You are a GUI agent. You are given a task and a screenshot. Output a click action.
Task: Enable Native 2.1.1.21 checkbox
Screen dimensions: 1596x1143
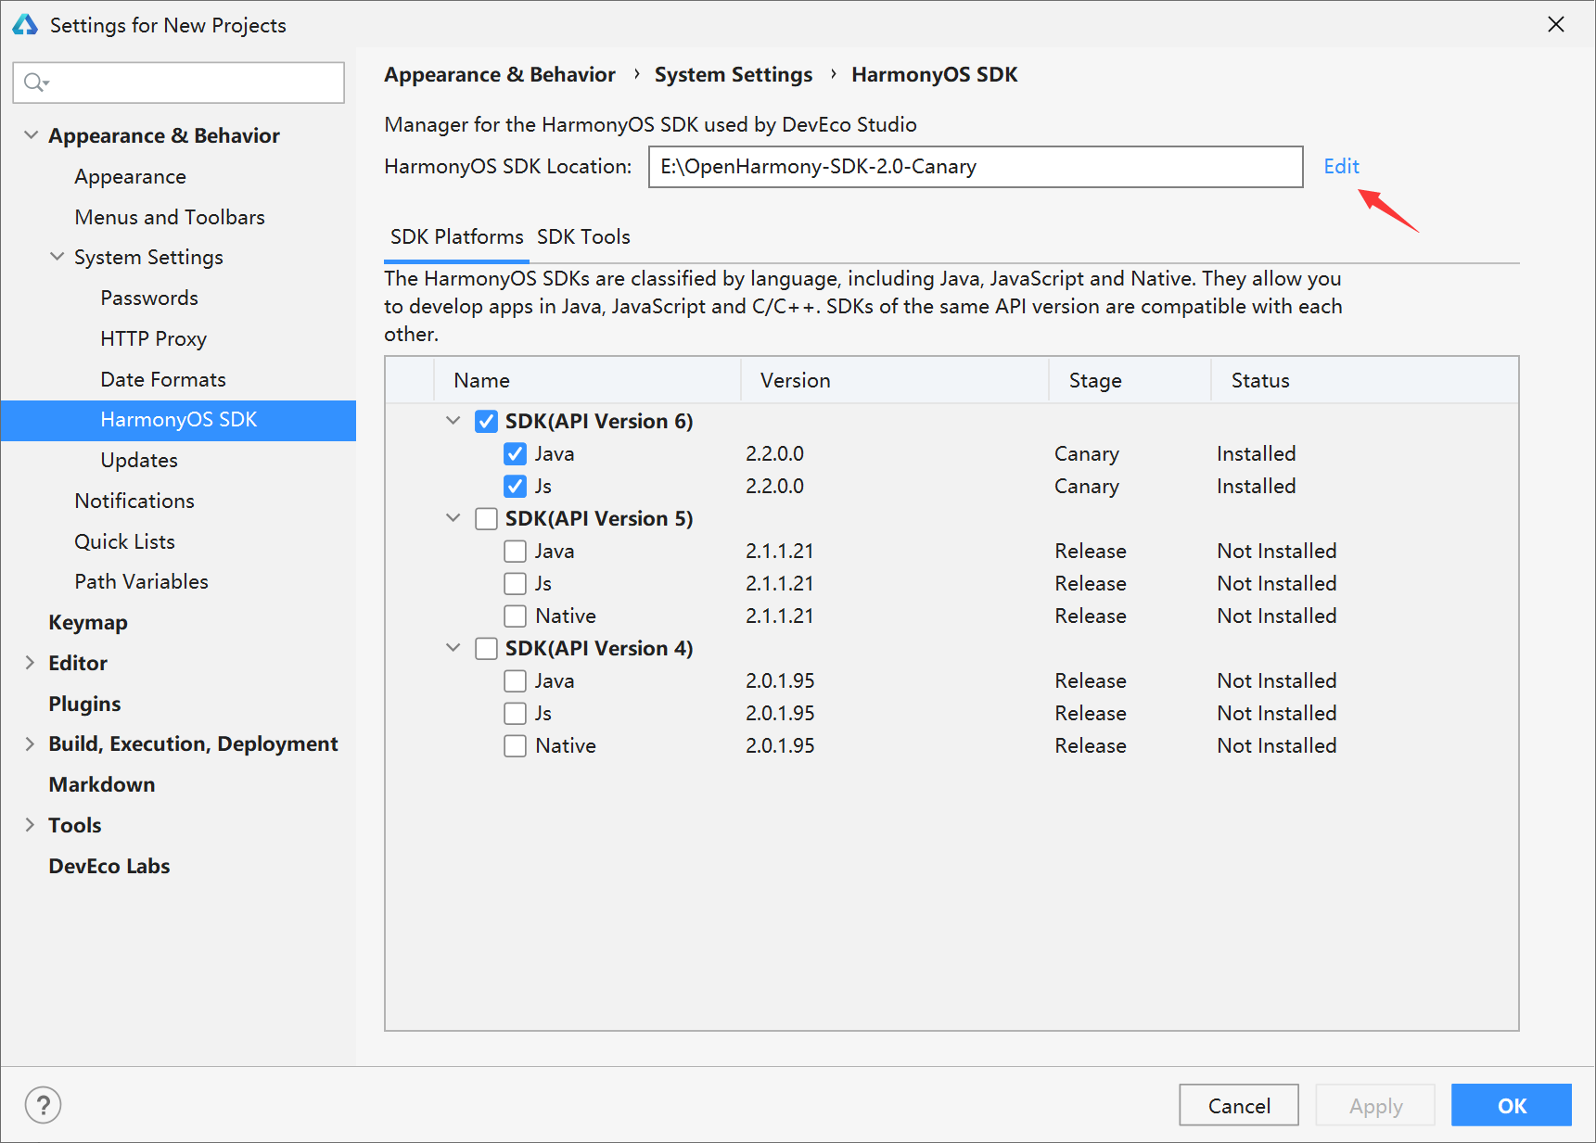515,616
